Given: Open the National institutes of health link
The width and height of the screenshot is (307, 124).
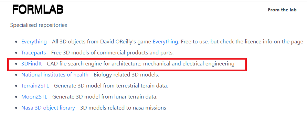Looking at the screenshot, I should [55, 75].
